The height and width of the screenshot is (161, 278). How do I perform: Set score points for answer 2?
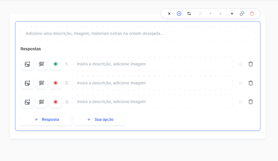[x=41, y=83]
